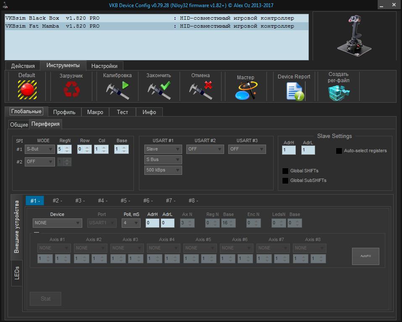Click the SPI #1 Col spinner field
The height and width of the screenshot is (322, 402).
101,149
